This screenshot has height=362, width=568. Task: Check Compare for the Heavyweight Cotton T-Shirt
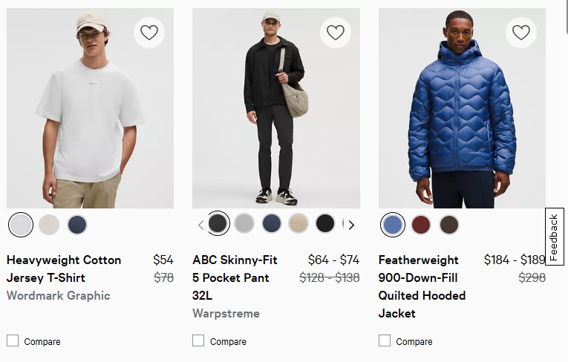click(x=13, y=340)
